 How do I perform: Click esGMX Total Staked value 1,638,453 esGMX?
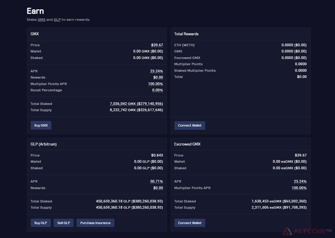coord(279,201)
